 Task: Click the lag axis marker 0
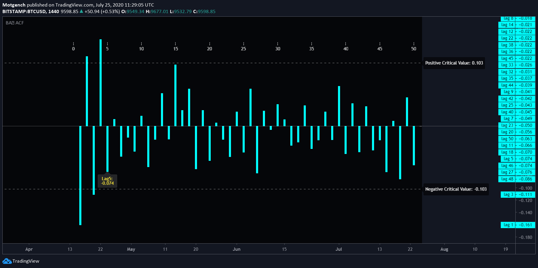tap(73, 49)
